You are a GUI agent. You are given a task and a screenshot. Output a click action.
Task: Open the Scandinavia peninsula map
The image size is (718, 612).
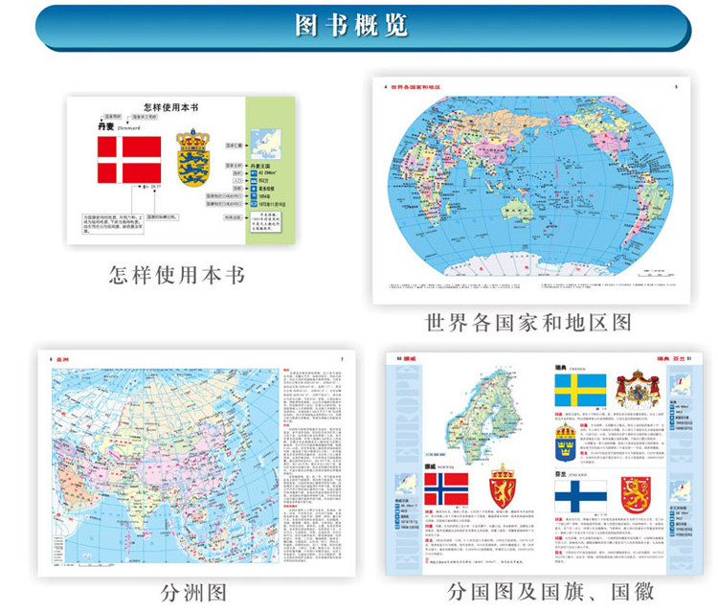[484, 414]
